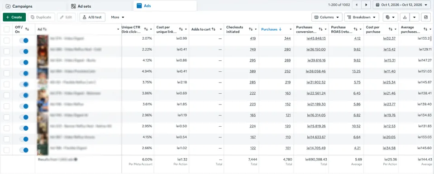
Task: Sort the Checkouts initiated column
Action: pos(251,29)
